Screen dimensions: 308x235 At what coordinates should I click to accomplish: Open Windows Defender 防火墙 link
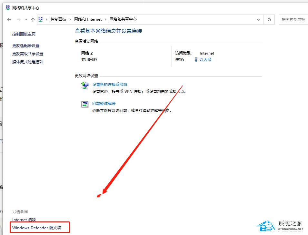(x=36, y=228)
